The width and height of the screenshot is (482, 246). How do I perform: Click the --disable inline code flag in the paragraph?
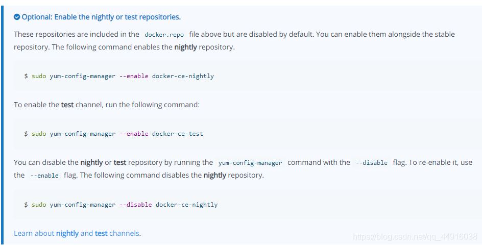point(371,163)
